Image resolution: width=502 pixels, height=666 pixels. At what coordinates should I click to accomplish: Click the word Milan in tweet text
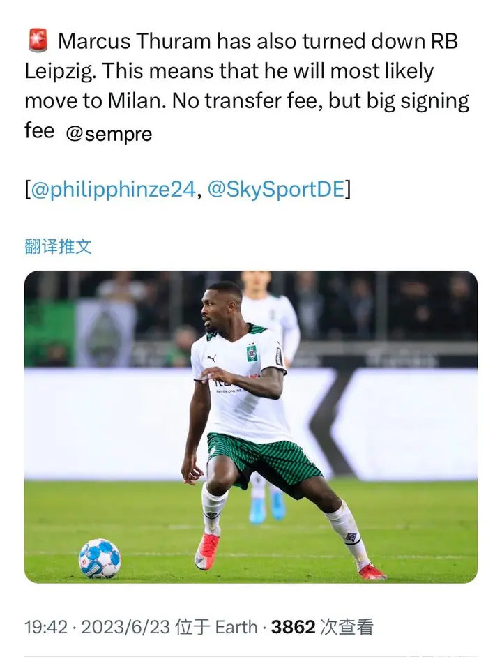[x=137, y=100]
